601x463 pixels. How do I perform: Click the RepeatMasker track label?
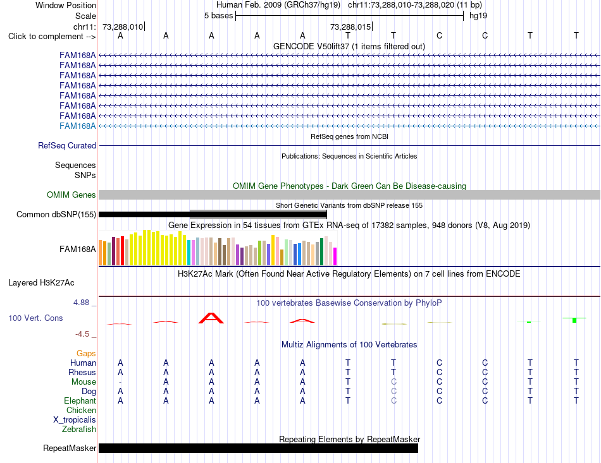[x=70, y=448]
